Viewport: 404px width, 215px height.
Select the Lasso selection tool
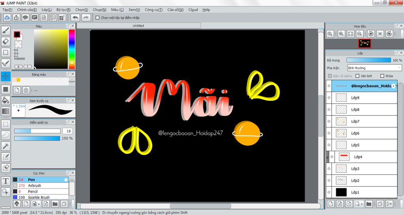6,135
